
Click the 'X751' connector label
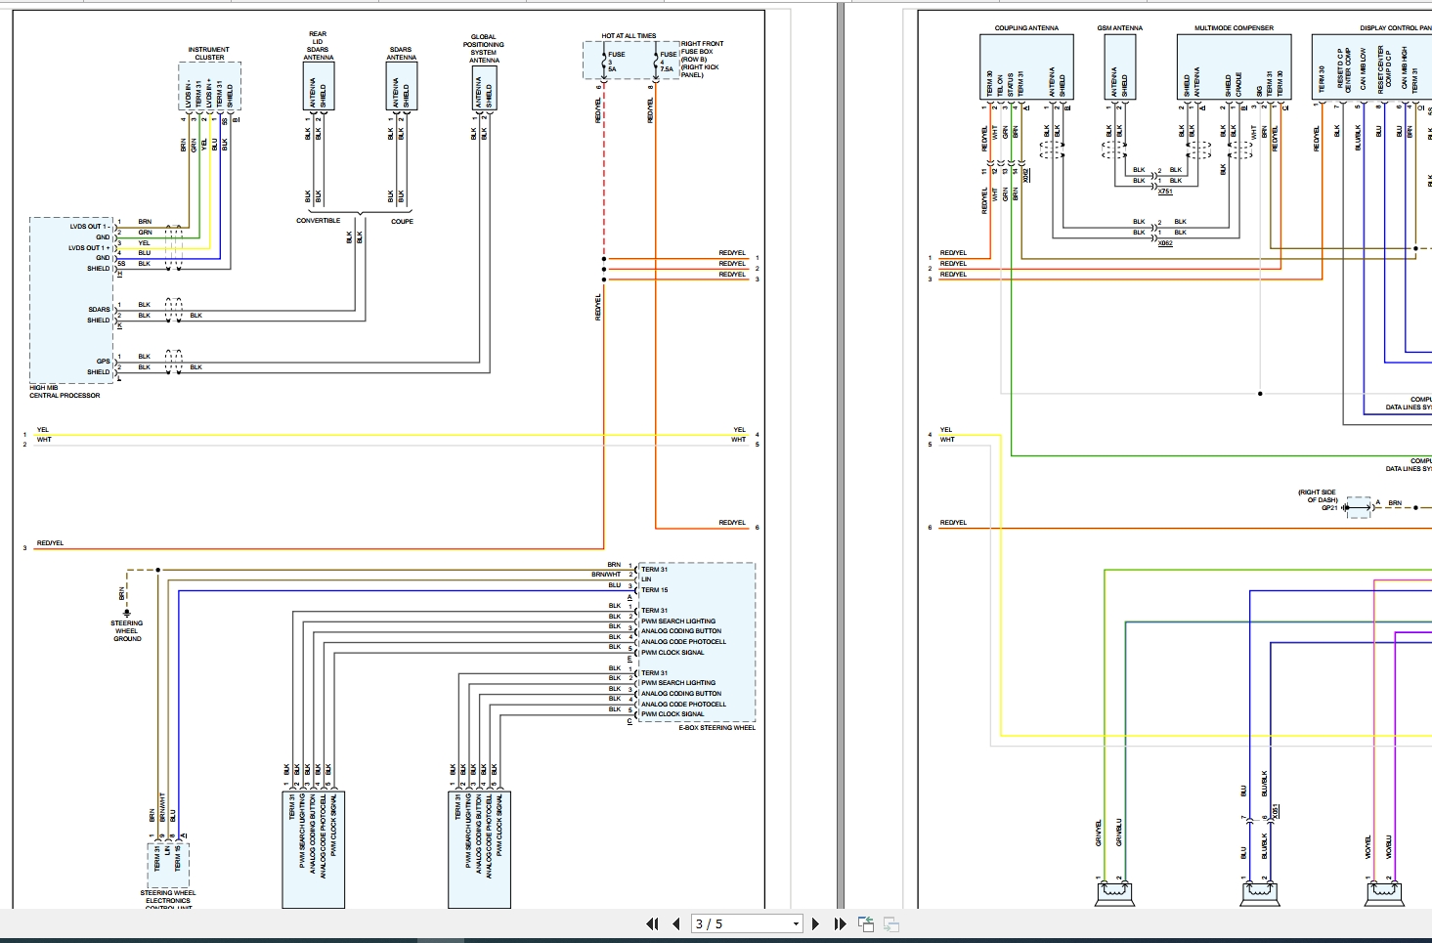click(x=1165, y=192)
